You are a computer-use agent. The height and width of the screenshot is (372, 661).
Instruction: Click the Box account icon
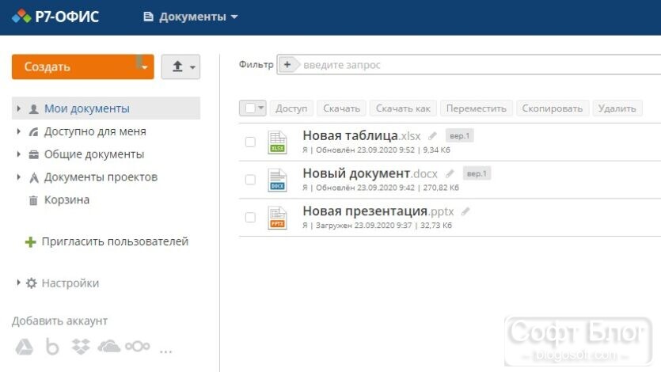coord(52,347)
